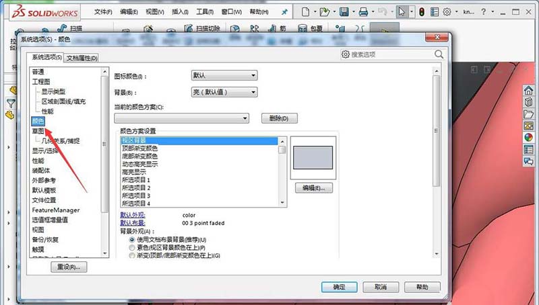Image resolution: width=539 pixels, height=305 pixels.
Task: Open dropdown arrow next to New document
Action: pos(315,12)
